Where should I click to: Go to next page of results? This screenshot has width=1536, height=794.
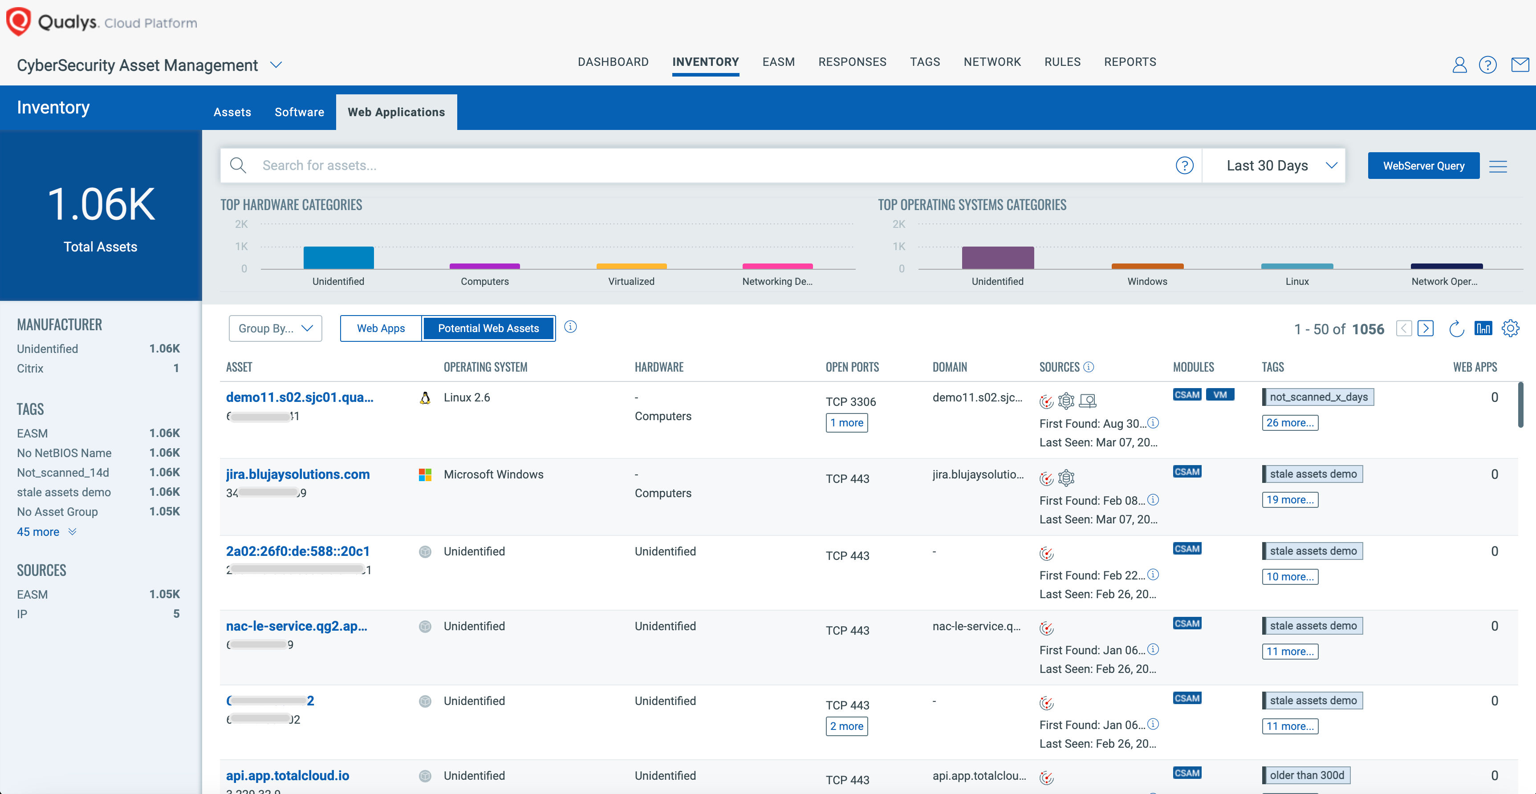click(x=1426, y=328)
